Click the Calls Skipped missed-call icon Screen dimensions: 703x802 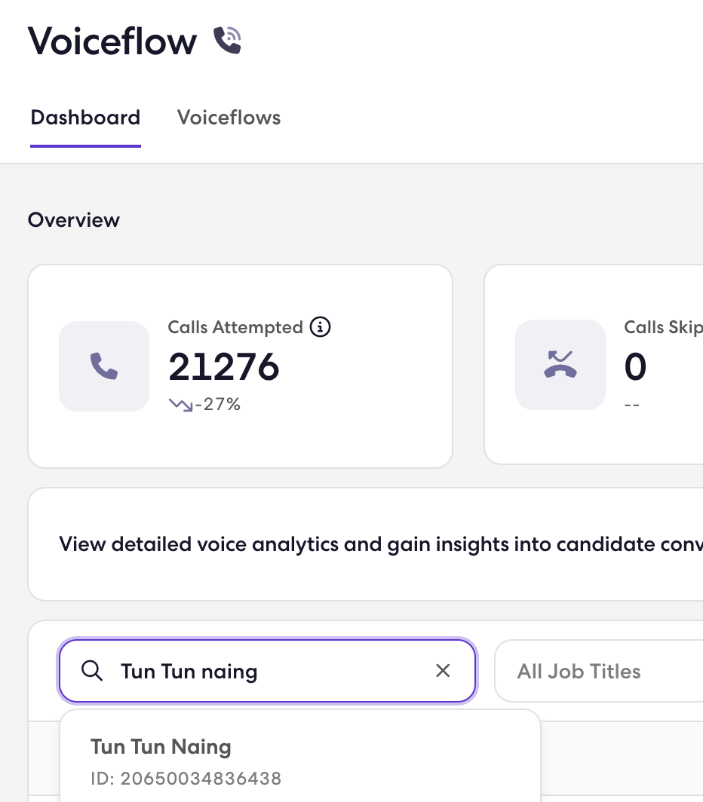tap(560, 365)
